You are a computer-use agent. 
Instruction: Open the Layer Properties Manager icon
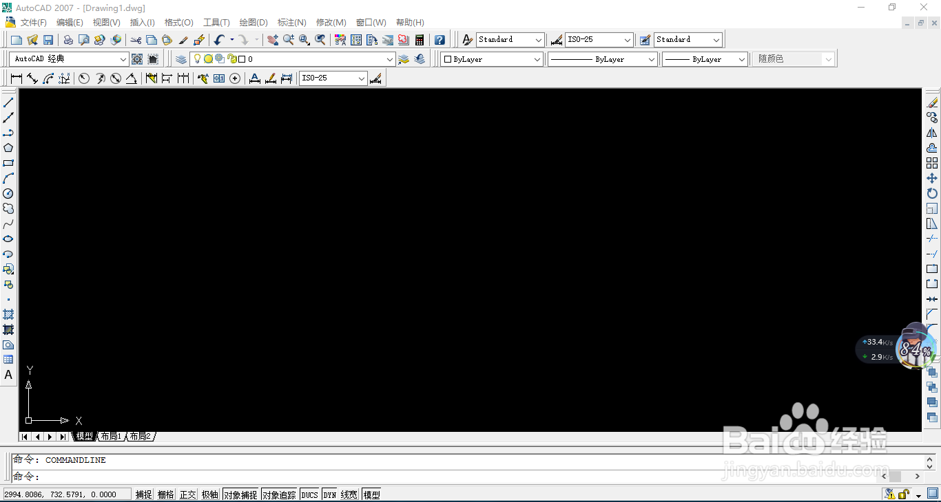coord(180,59)
